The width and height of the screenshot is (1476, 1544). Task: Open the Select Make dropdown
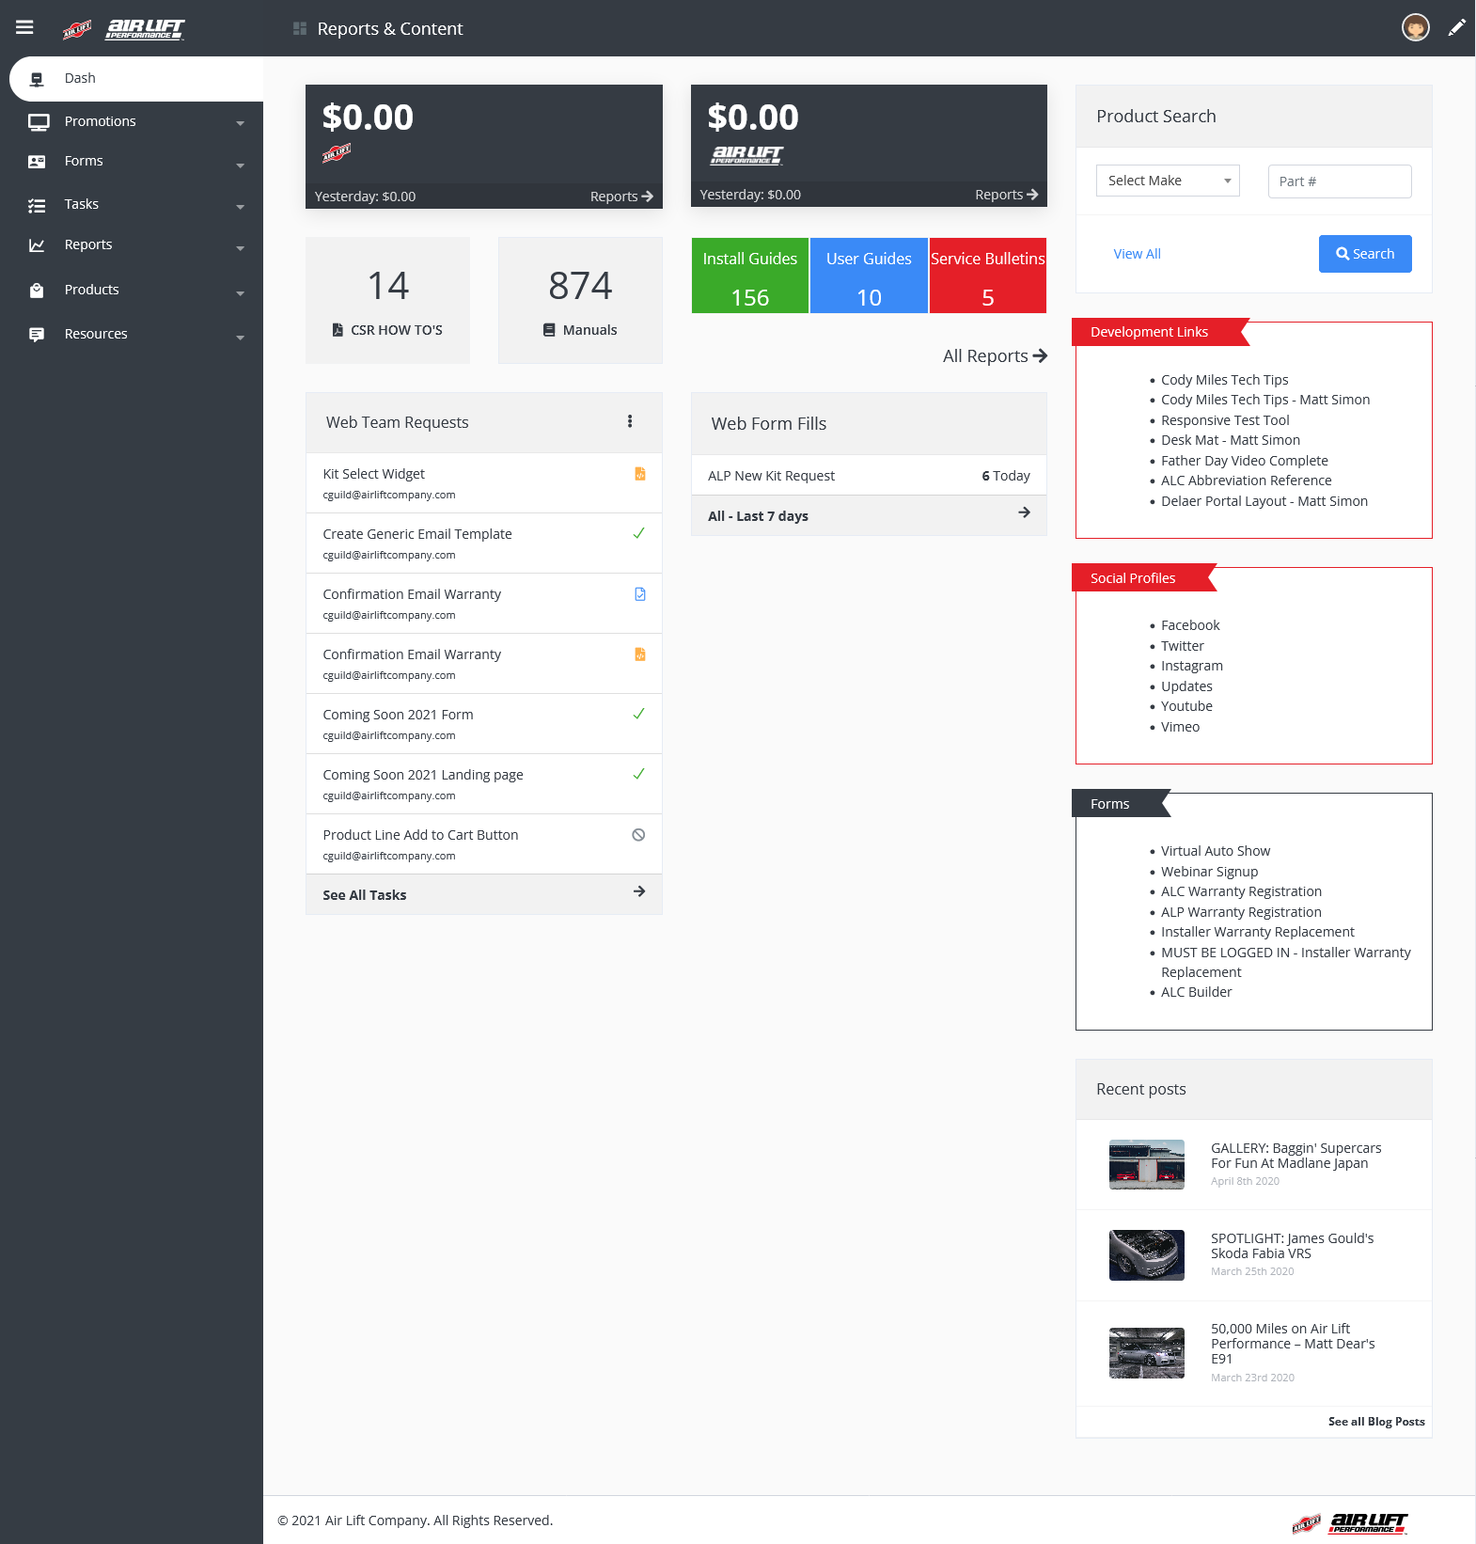click(1168, 181)
